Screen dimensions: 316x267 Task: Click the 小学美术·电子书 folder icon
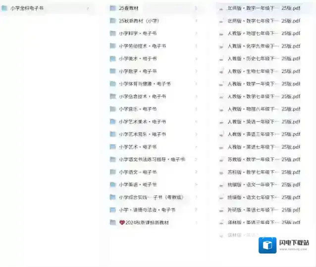113,59
